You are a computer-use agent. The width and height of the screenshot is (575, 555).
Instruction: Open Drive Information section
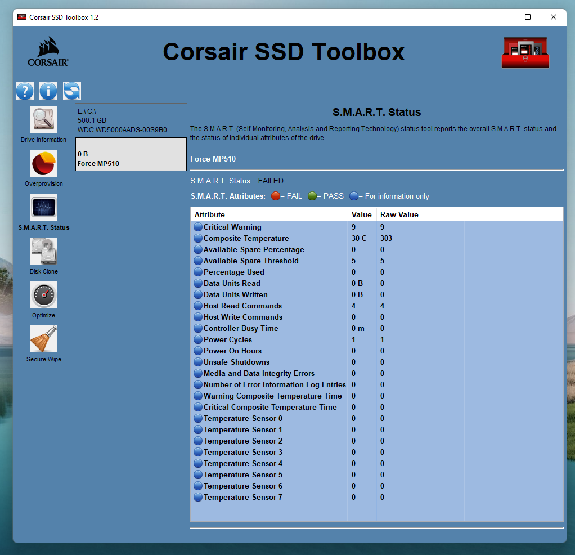[x=44, y=119]
